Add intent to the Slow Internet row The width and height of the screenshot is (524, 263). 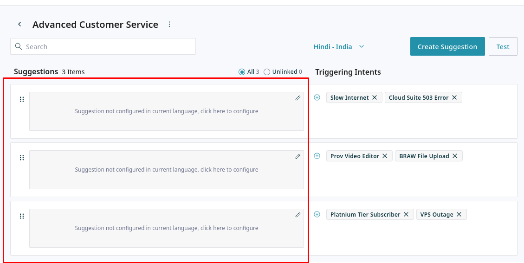[x=317, y=97]
